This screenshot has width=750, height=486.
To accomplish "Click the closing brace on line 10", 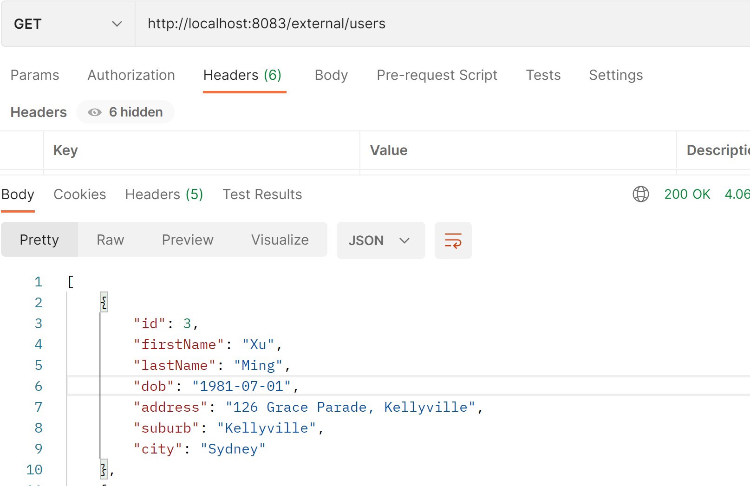I will pyautogui.click(x=104, y=470).
